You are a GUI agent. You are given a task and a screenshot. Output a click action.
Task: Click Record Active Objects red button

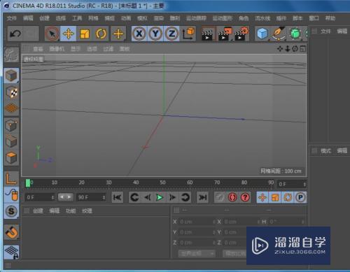point(232,197)
